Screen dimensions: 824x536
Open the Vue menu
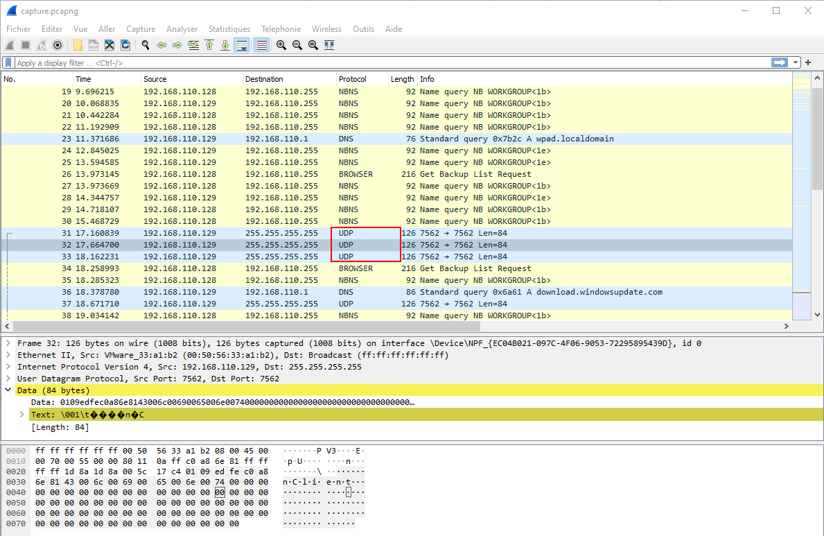tap(80, 29)
